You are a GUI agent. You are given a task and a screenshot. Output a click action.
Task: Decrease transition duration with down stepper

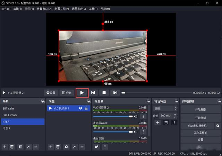tap(175, 117)
